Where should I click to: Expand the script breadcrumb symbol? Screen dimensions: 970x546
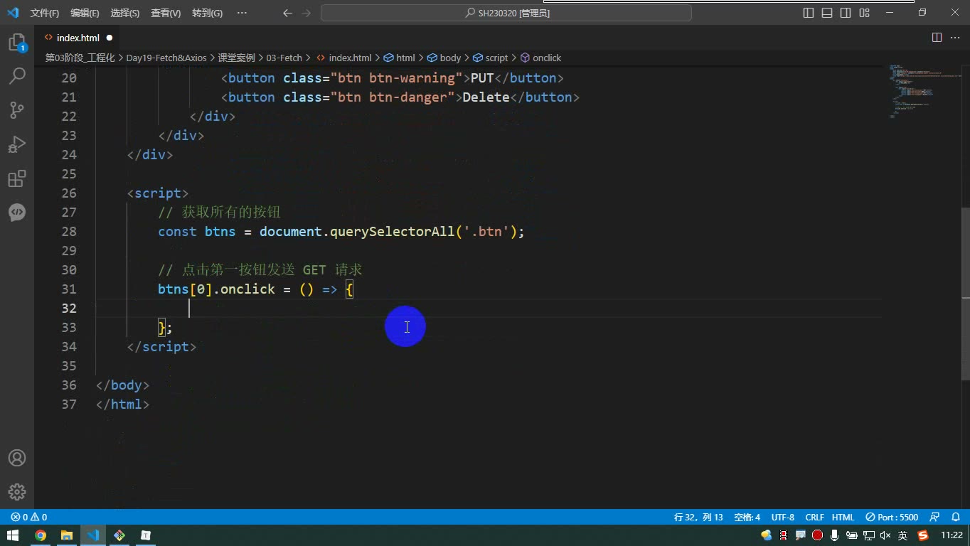tap(490, 58)
